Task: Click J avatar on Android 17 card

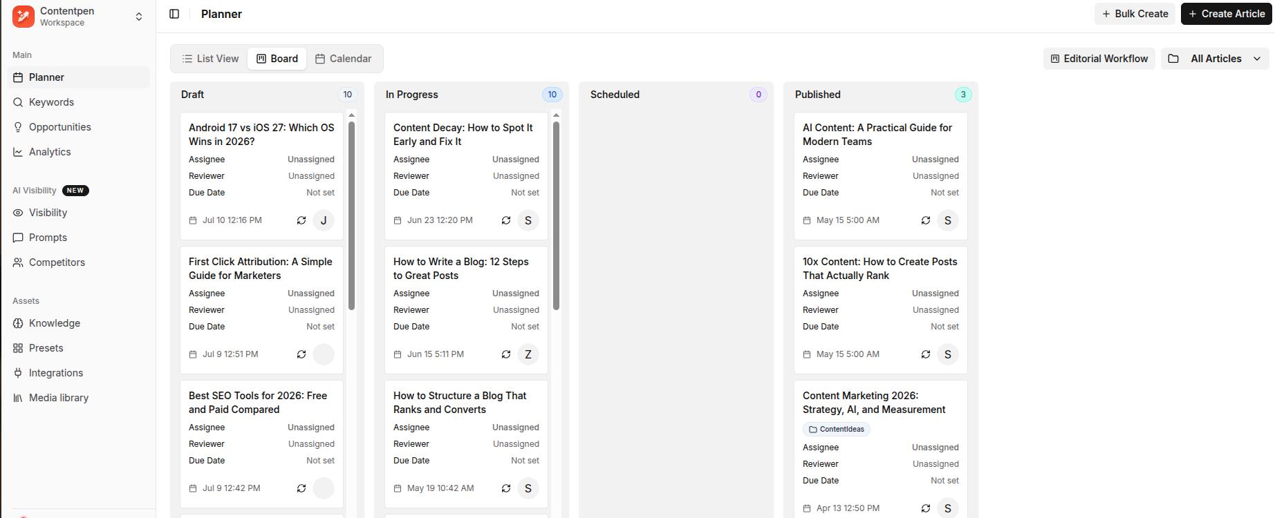Action: (x=324, y=220)
